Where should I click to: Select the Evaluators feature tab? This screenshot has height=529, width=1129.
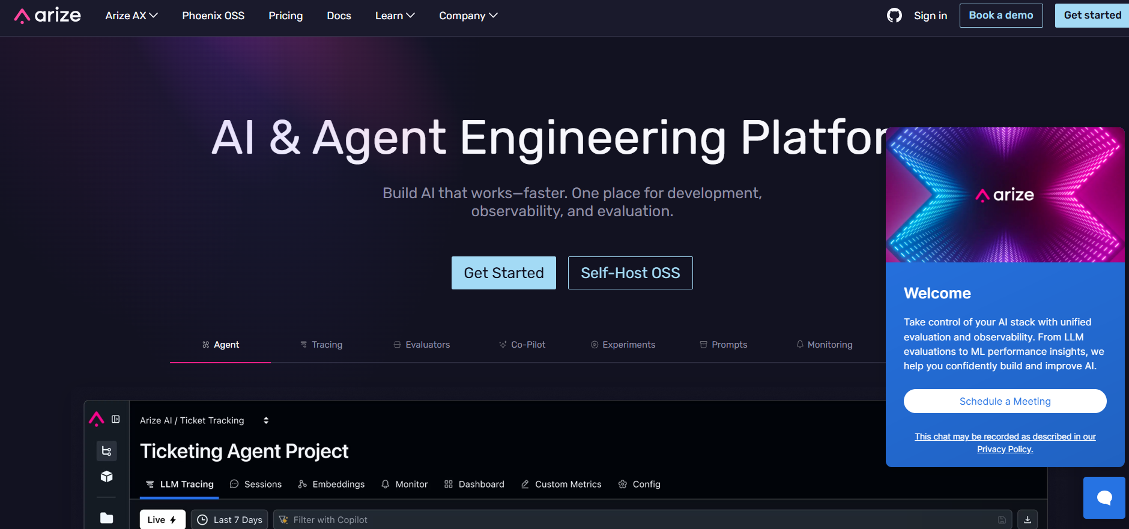[422, 345]
